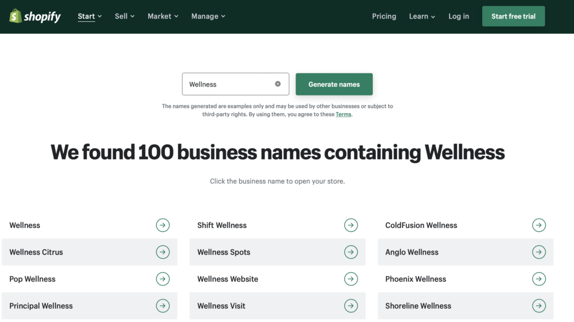Open the Sell dropdown menu
Screen dimensions: 574x322
[124, 16]
